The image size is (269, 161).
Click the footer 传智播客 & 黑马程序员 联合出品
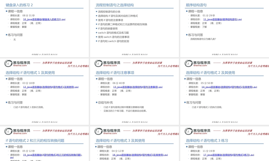(44, 54)
